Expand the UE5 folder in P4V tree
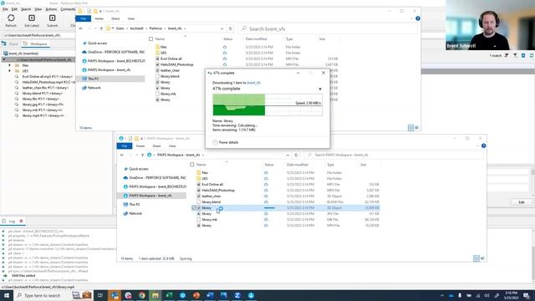Viewport: 535px width, 301px height. [x=9, y=71]
